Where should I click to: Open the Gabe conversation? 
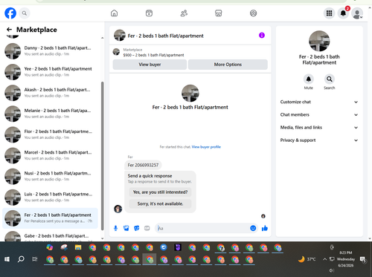tap(50, 235)
